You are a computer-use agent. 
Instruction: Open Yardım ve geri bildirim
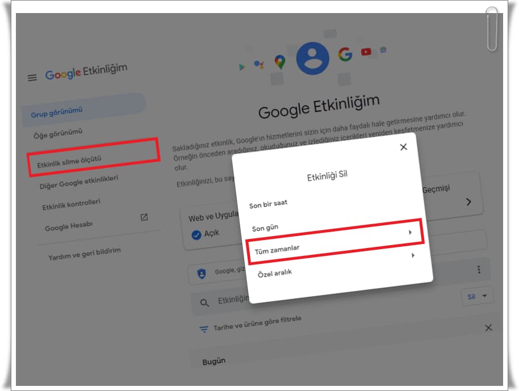[x=85, y=254]
